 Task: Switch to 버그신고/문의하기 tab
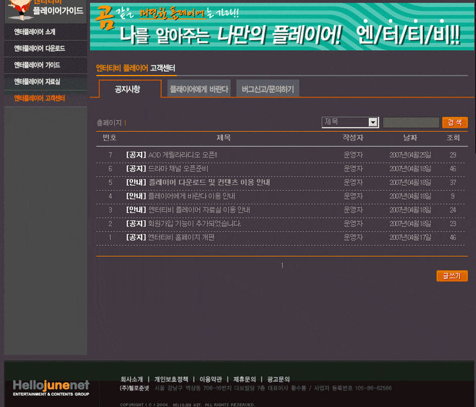[x=268, y=89]
